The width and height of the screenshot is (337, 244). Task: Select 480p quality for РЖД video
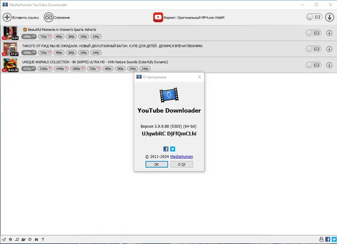click(x=59, y=52)
